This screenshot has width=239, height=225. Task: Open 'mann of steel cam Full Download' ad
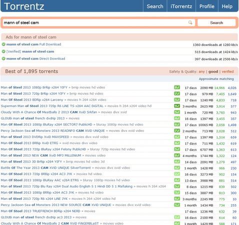[x=33, y=44]
